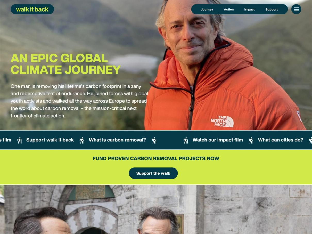The height and width of the screenshot is (234, 312).
Task: Open the hamburger menu icon
Action: pyautogui.click(x=296, y=9)
